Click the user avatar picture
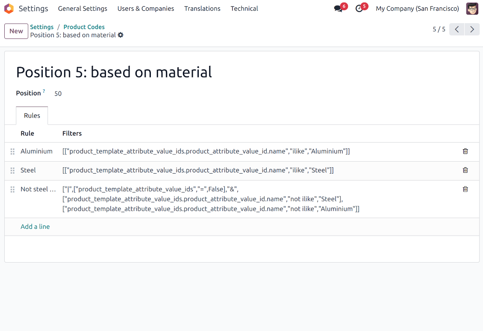 (x=472, y=9)
